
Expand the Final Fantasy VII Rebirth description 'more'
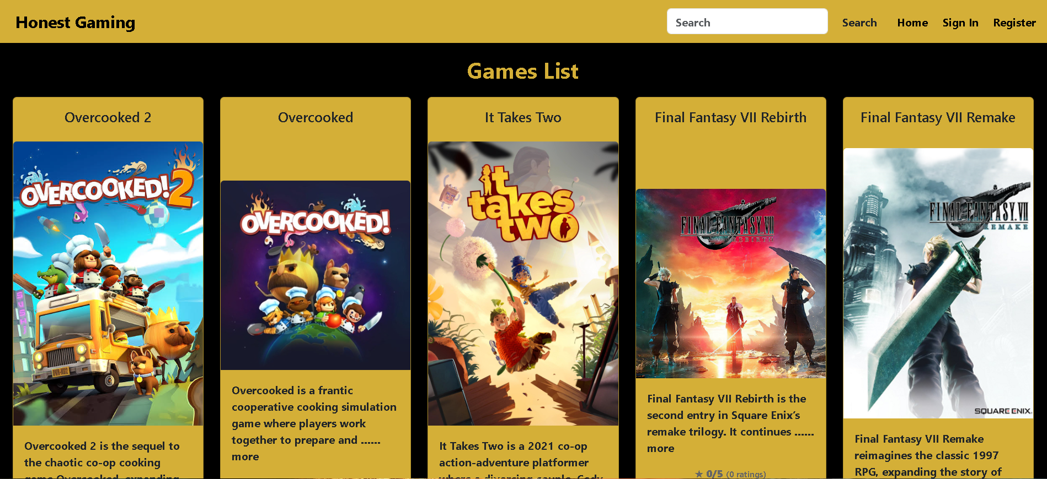(x=661, y=448)
